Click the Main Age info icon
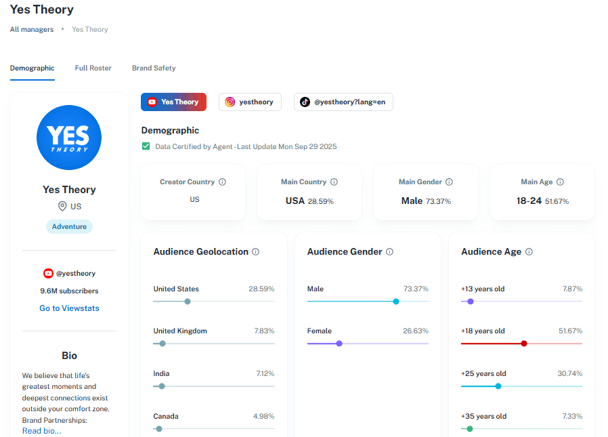This screenshot has width=608, height=437. point(560,182)
